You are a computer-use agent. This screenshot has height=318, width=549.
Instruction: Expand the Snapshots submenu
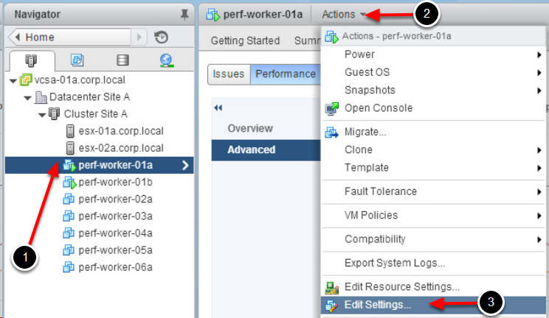pyautogui.click(x=539, y=91)
